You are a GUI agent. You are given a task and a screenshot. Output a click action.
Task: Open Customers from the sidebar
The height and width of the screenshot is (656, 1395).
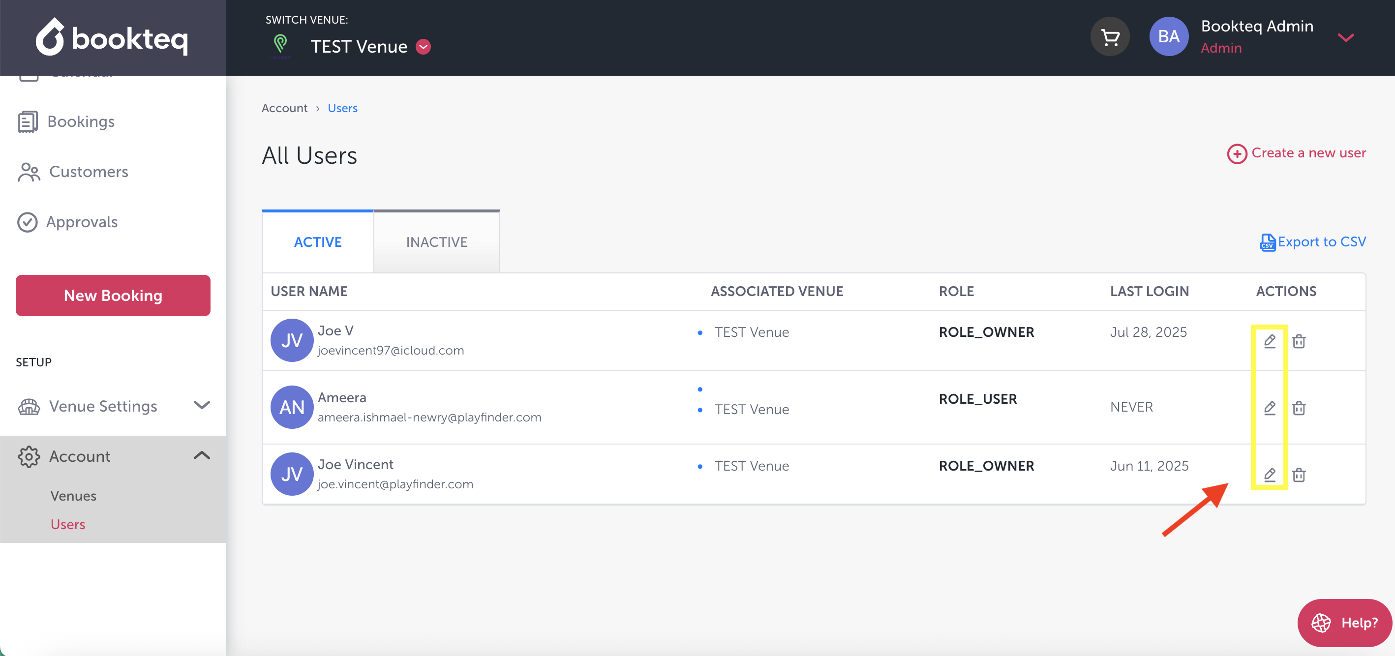(x=88, y=172)
